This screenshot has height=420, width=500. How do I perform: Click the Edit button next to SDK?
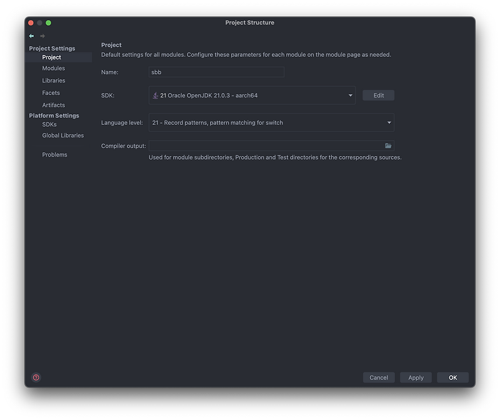[x=378, y=95]
